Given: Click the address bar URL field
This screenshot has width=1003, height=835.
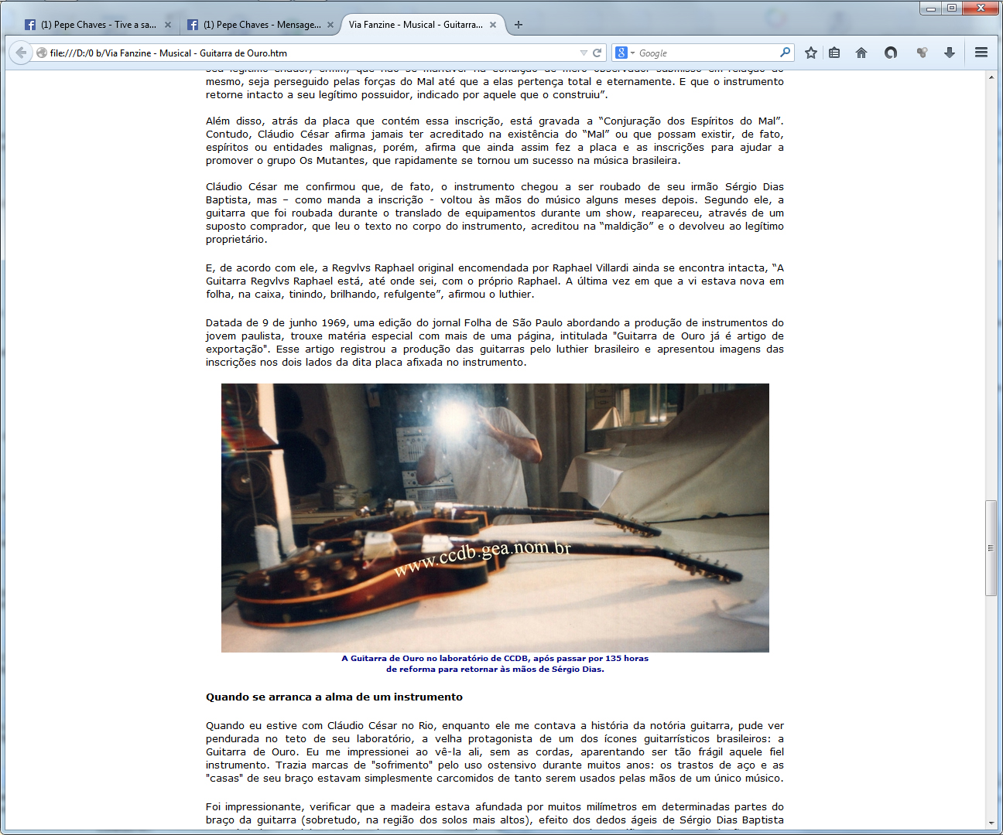Looking at the screenshot, I should point(310,53).
